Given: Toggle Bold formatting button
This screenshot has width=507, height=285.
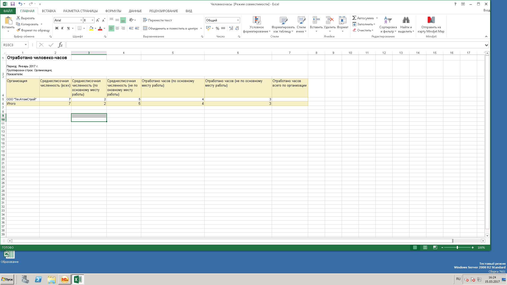Looking at the screenshot, I should 57,28.
